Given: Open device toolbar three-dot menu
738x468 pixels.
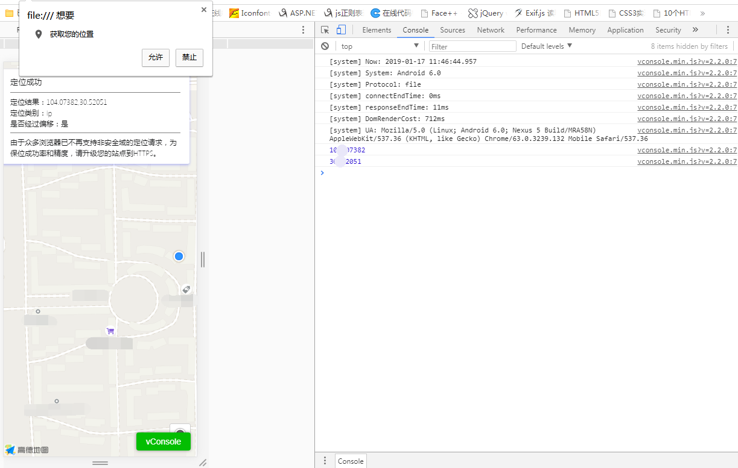Looking at the screenshot, I should (x=303, y=30).
